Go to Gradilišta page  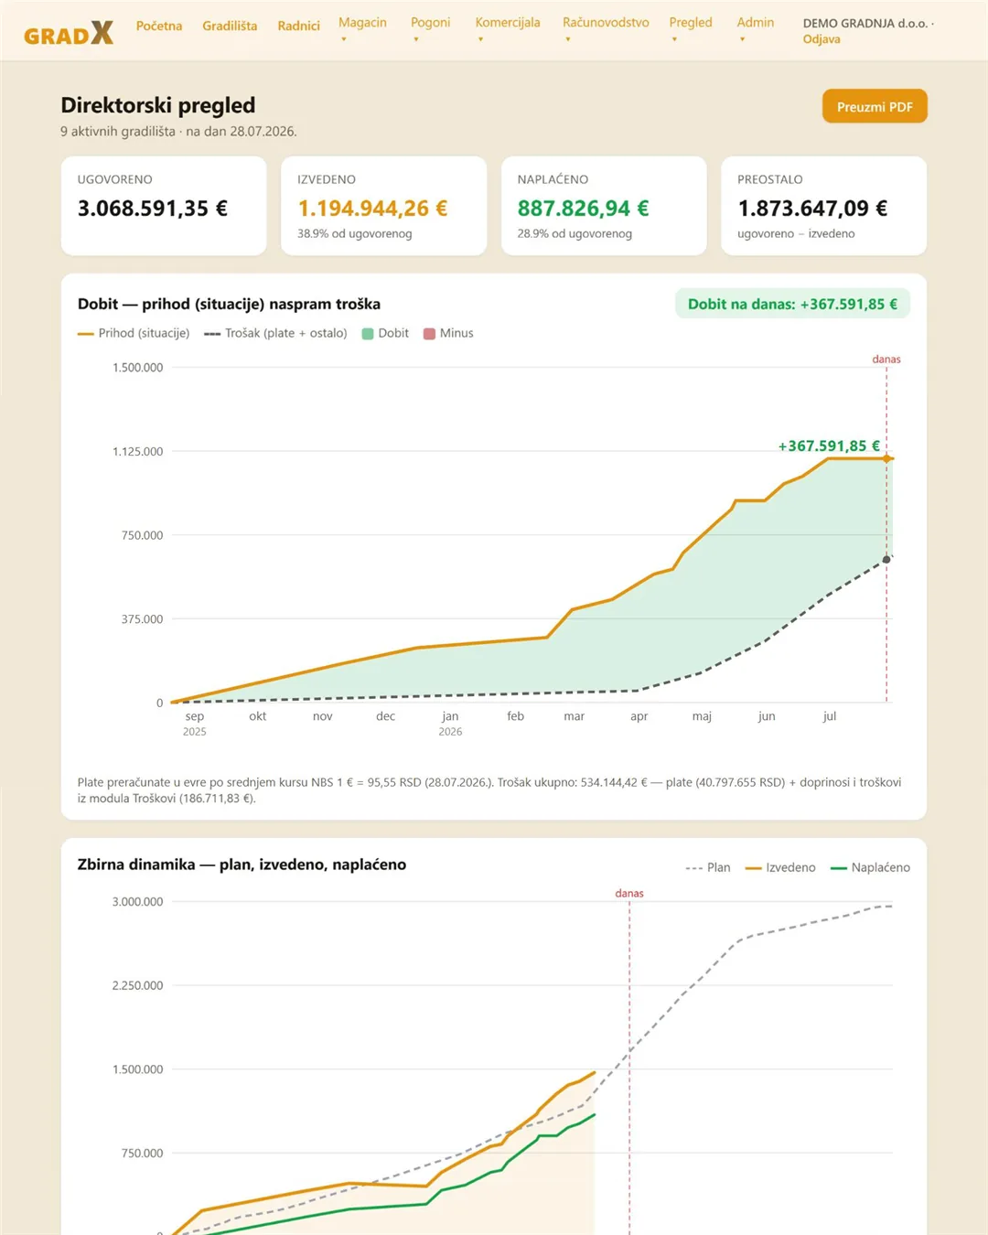coord(230,26)
